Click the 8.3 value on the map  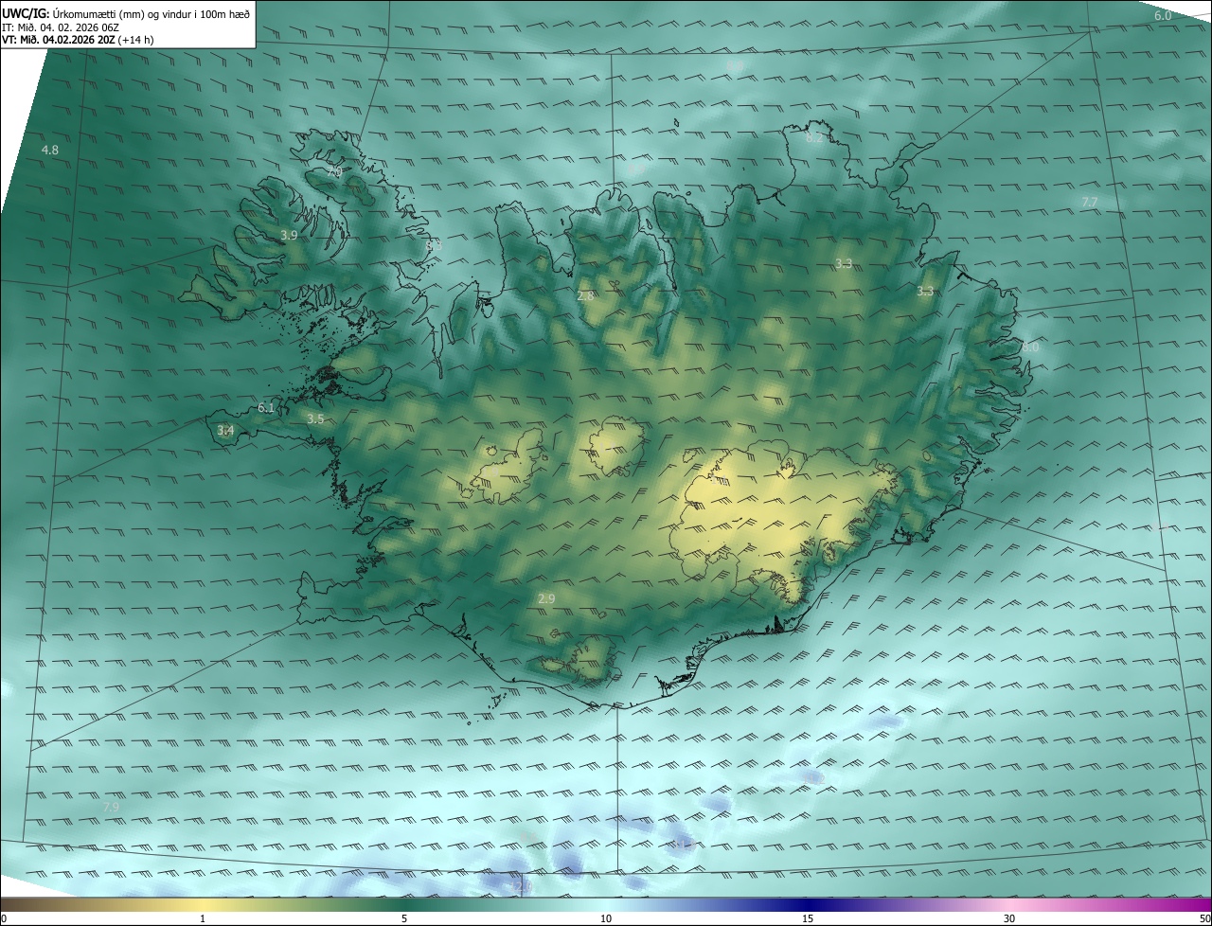[x=434, y=246]
